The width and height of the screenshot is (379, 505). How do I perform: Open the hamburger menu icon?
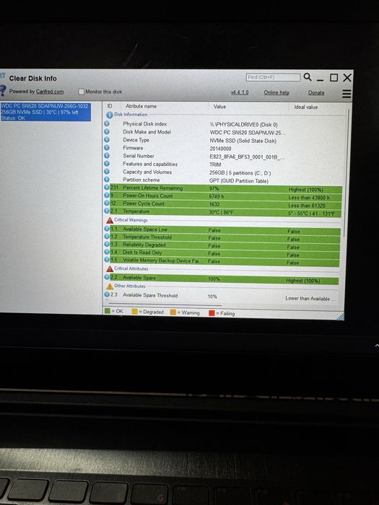(347, 93)
